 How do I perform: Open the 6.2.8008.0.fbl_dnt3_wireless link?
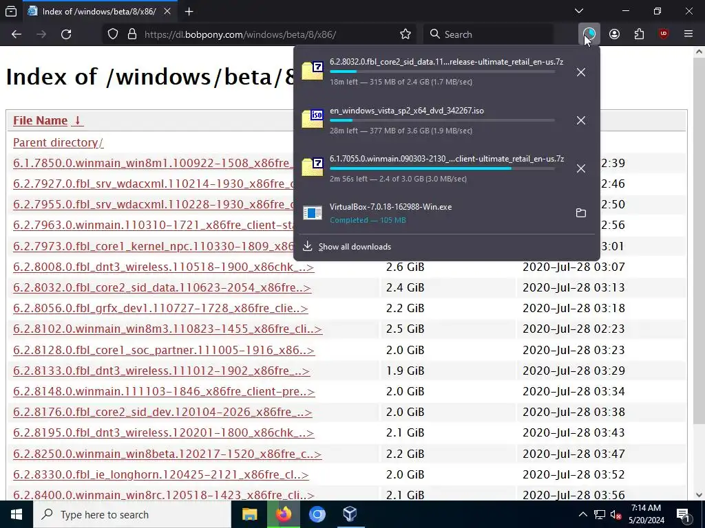tap(164, 267)
